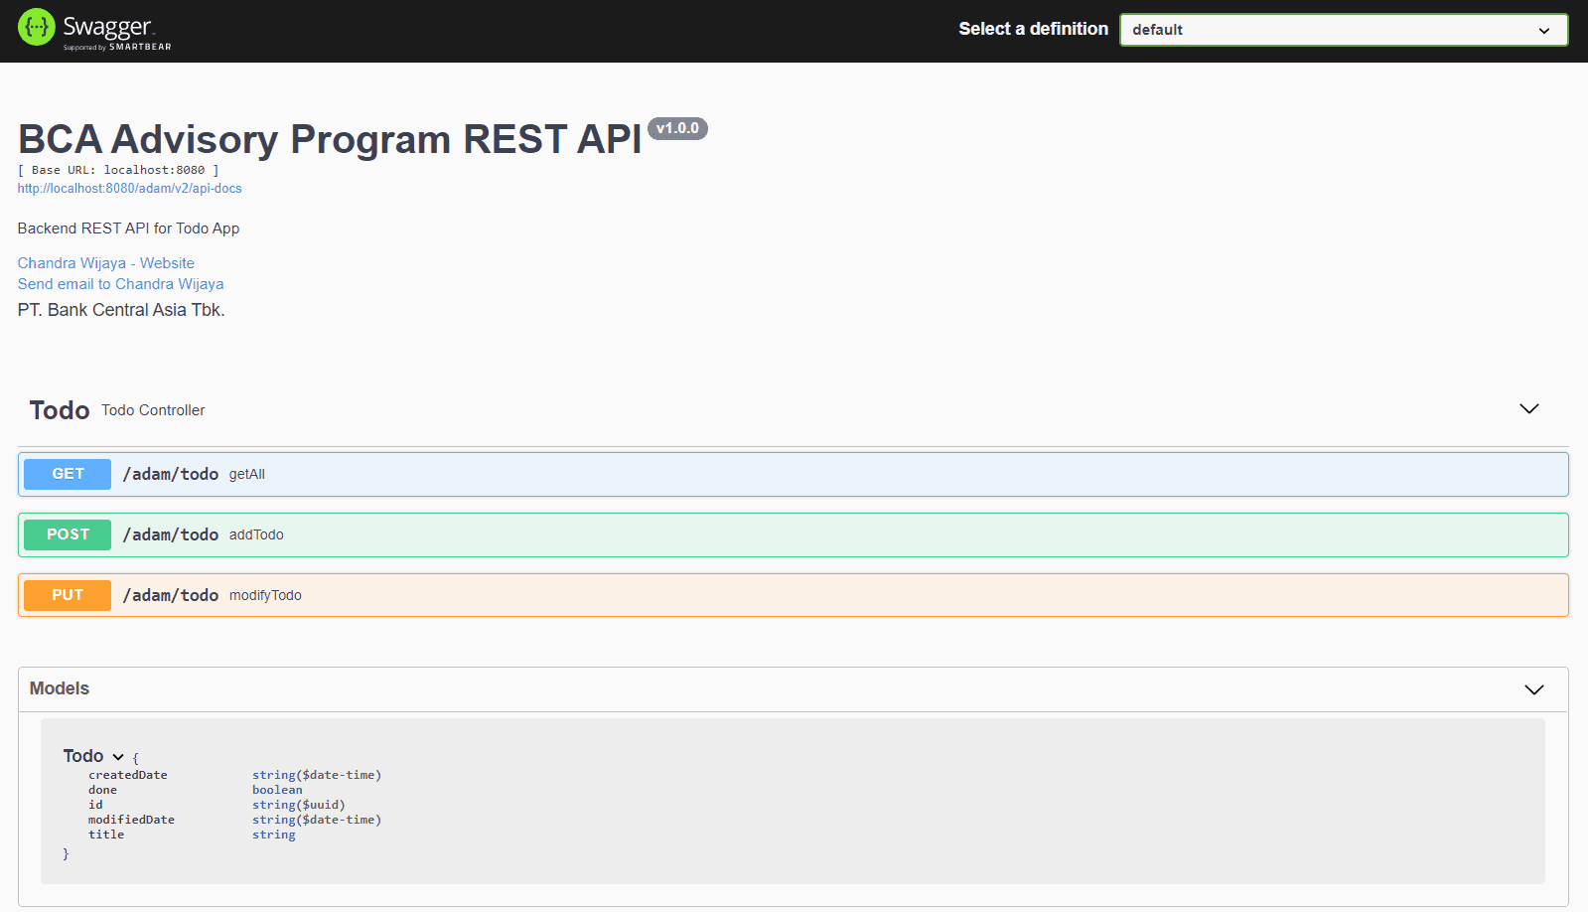Expand the PUT /adam/todo modifyTodo operation
1588x912 pixels.
click(794, 596)
